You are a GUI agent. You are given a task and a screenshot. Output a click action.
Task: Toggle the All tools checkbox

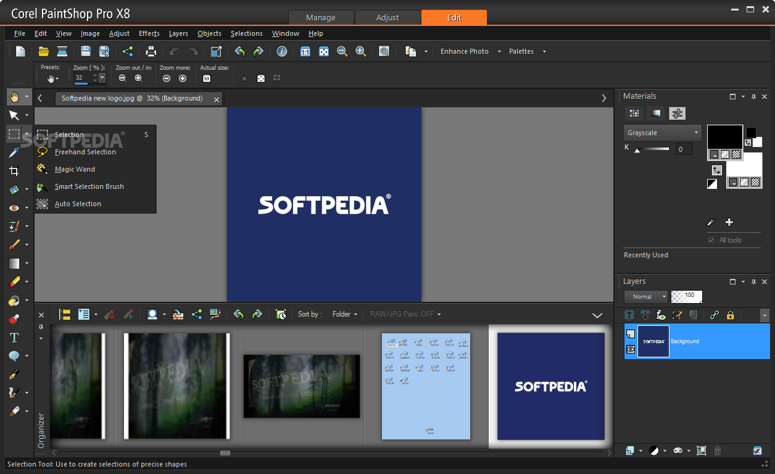click(711, 240)
